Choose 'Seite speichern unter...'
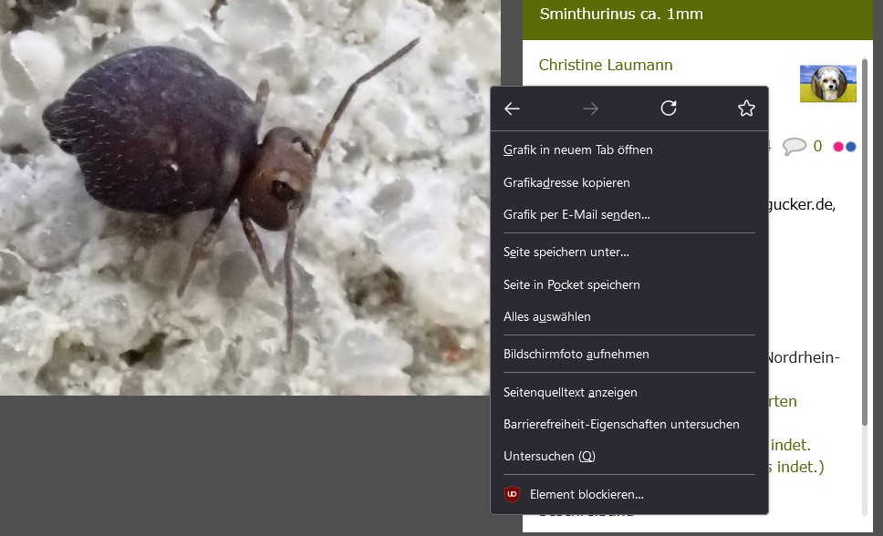This screenshot has height=536, width=883. click(566, 252)
